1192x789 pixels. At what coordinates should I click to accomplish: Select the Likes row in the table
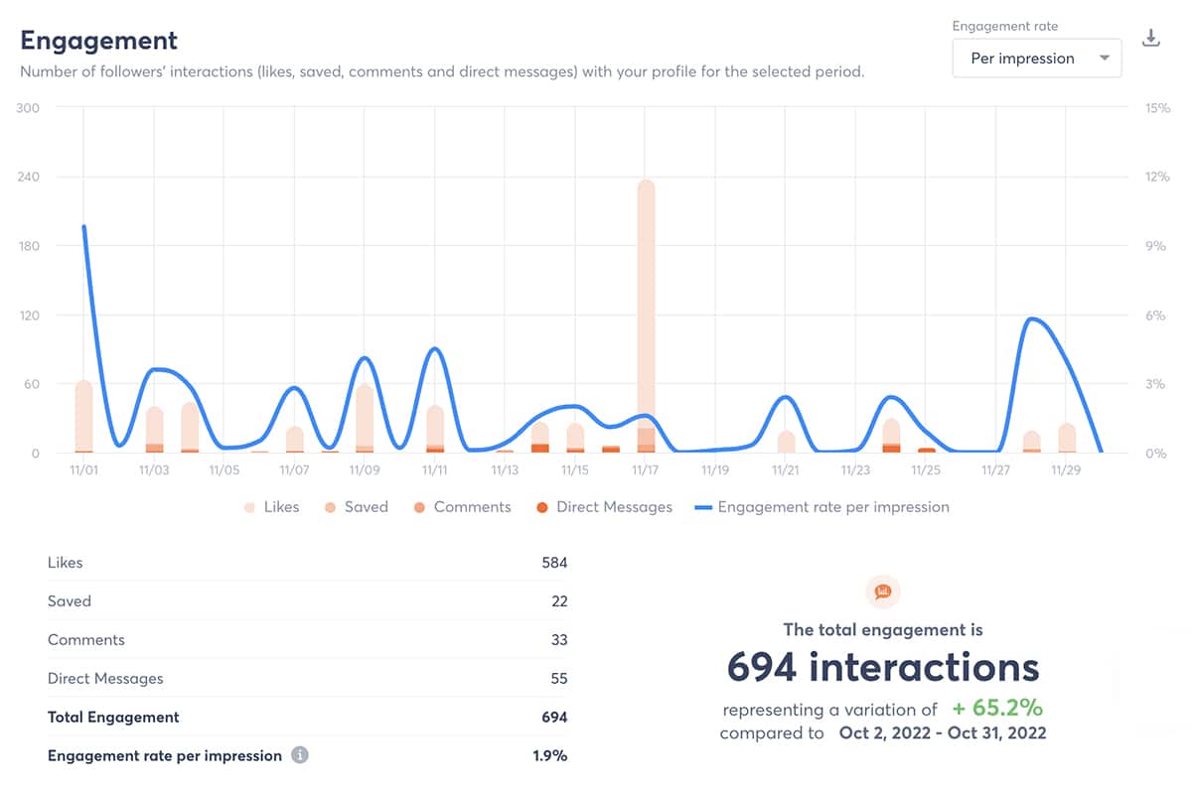point(307,563)
